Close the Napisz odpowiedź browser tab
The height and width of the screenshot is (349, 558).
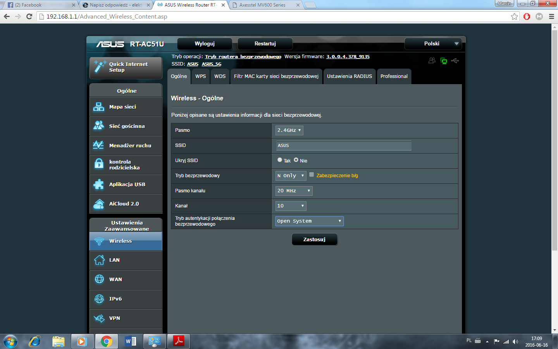pyautogui.click(x=148, y=5)
